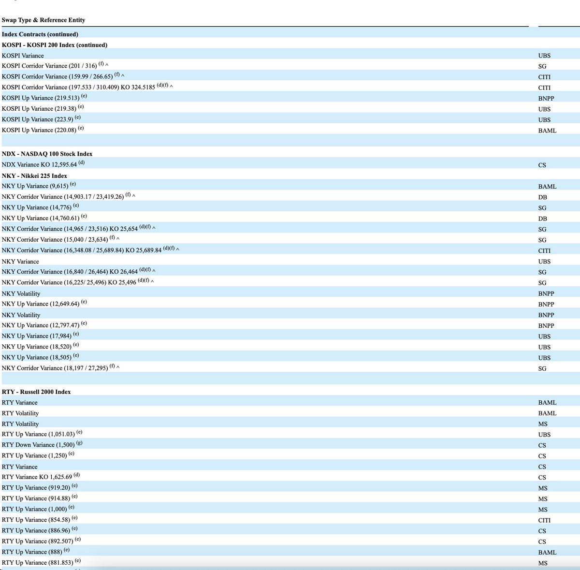Click 'NKY Corridor Variance (16,225/ 25,496)' row

tap(290, 282)
